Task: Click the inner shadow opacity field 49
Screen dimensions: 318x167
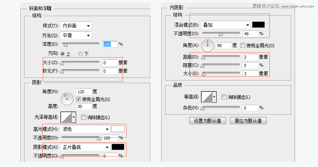Action: pyautogui.click(x=250, y=34)
